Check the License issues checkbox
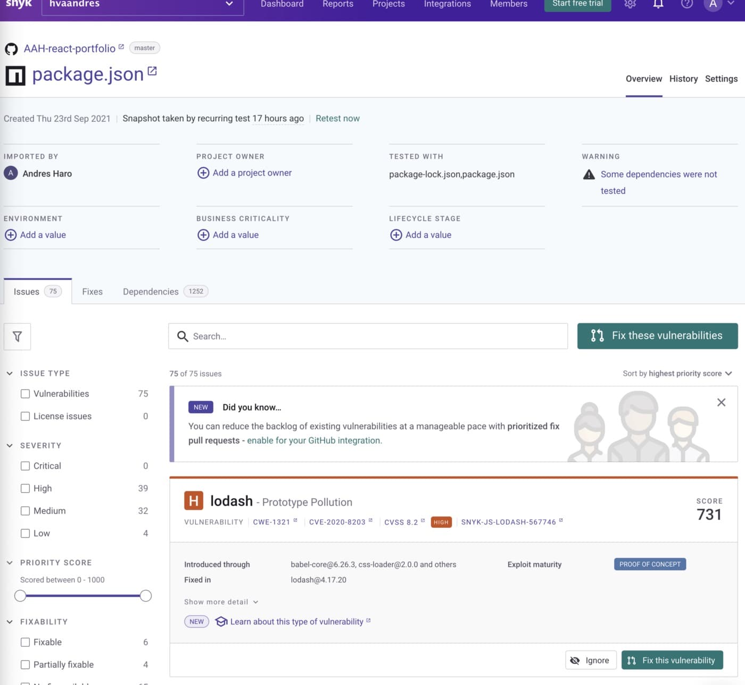 click(x=25, y=416)
